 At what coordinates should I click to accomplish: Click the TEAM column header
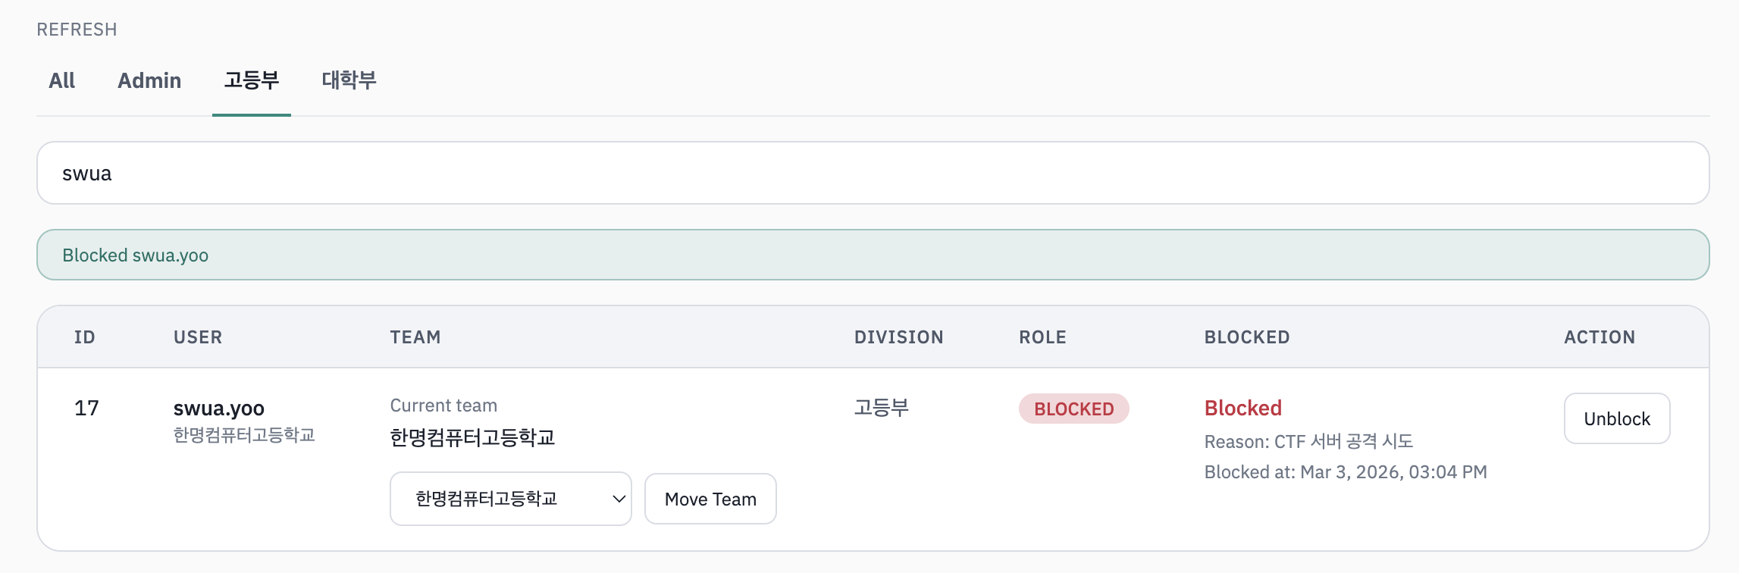coord(415,337)
